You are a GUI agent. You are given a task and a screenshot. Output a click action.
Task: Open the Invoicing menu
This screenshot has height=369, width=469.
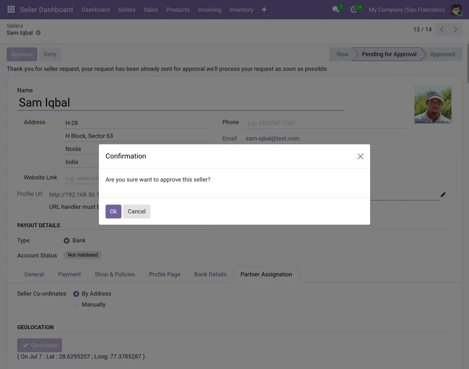pyautogui.click(x=209, y=9)
